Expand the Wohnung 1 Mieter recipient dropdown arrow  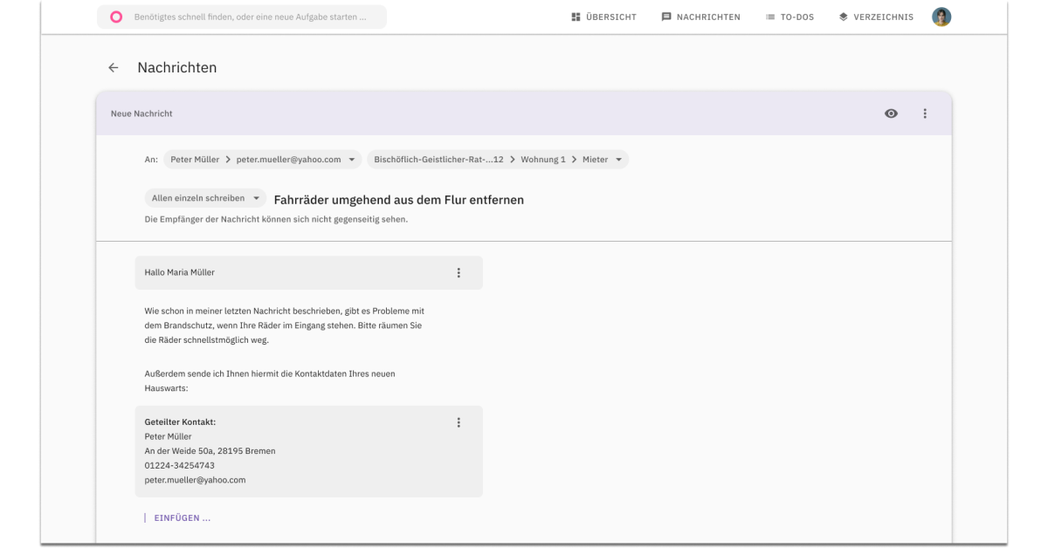click(618, 160)
